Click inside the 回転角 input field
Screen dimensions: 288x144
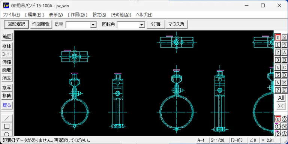point(128,25)
